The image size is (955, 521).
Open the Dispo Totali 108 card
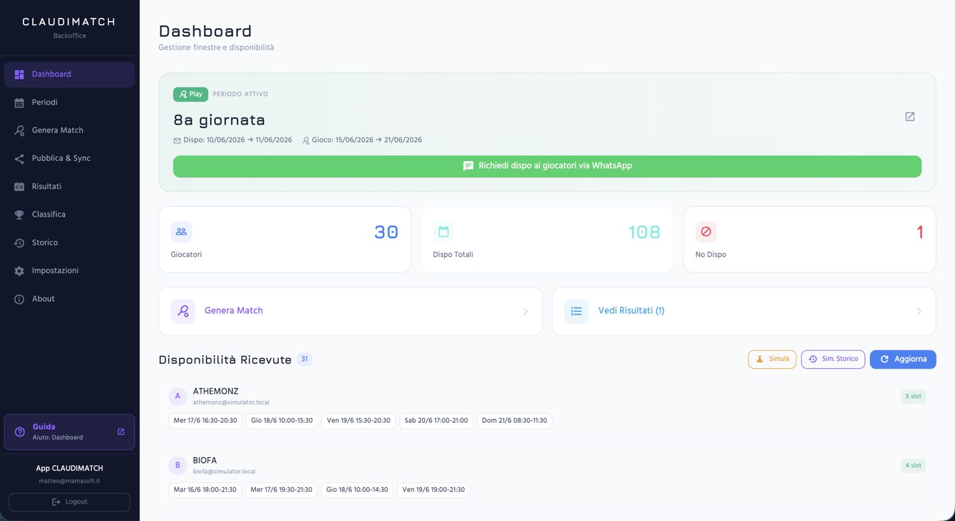547,239
